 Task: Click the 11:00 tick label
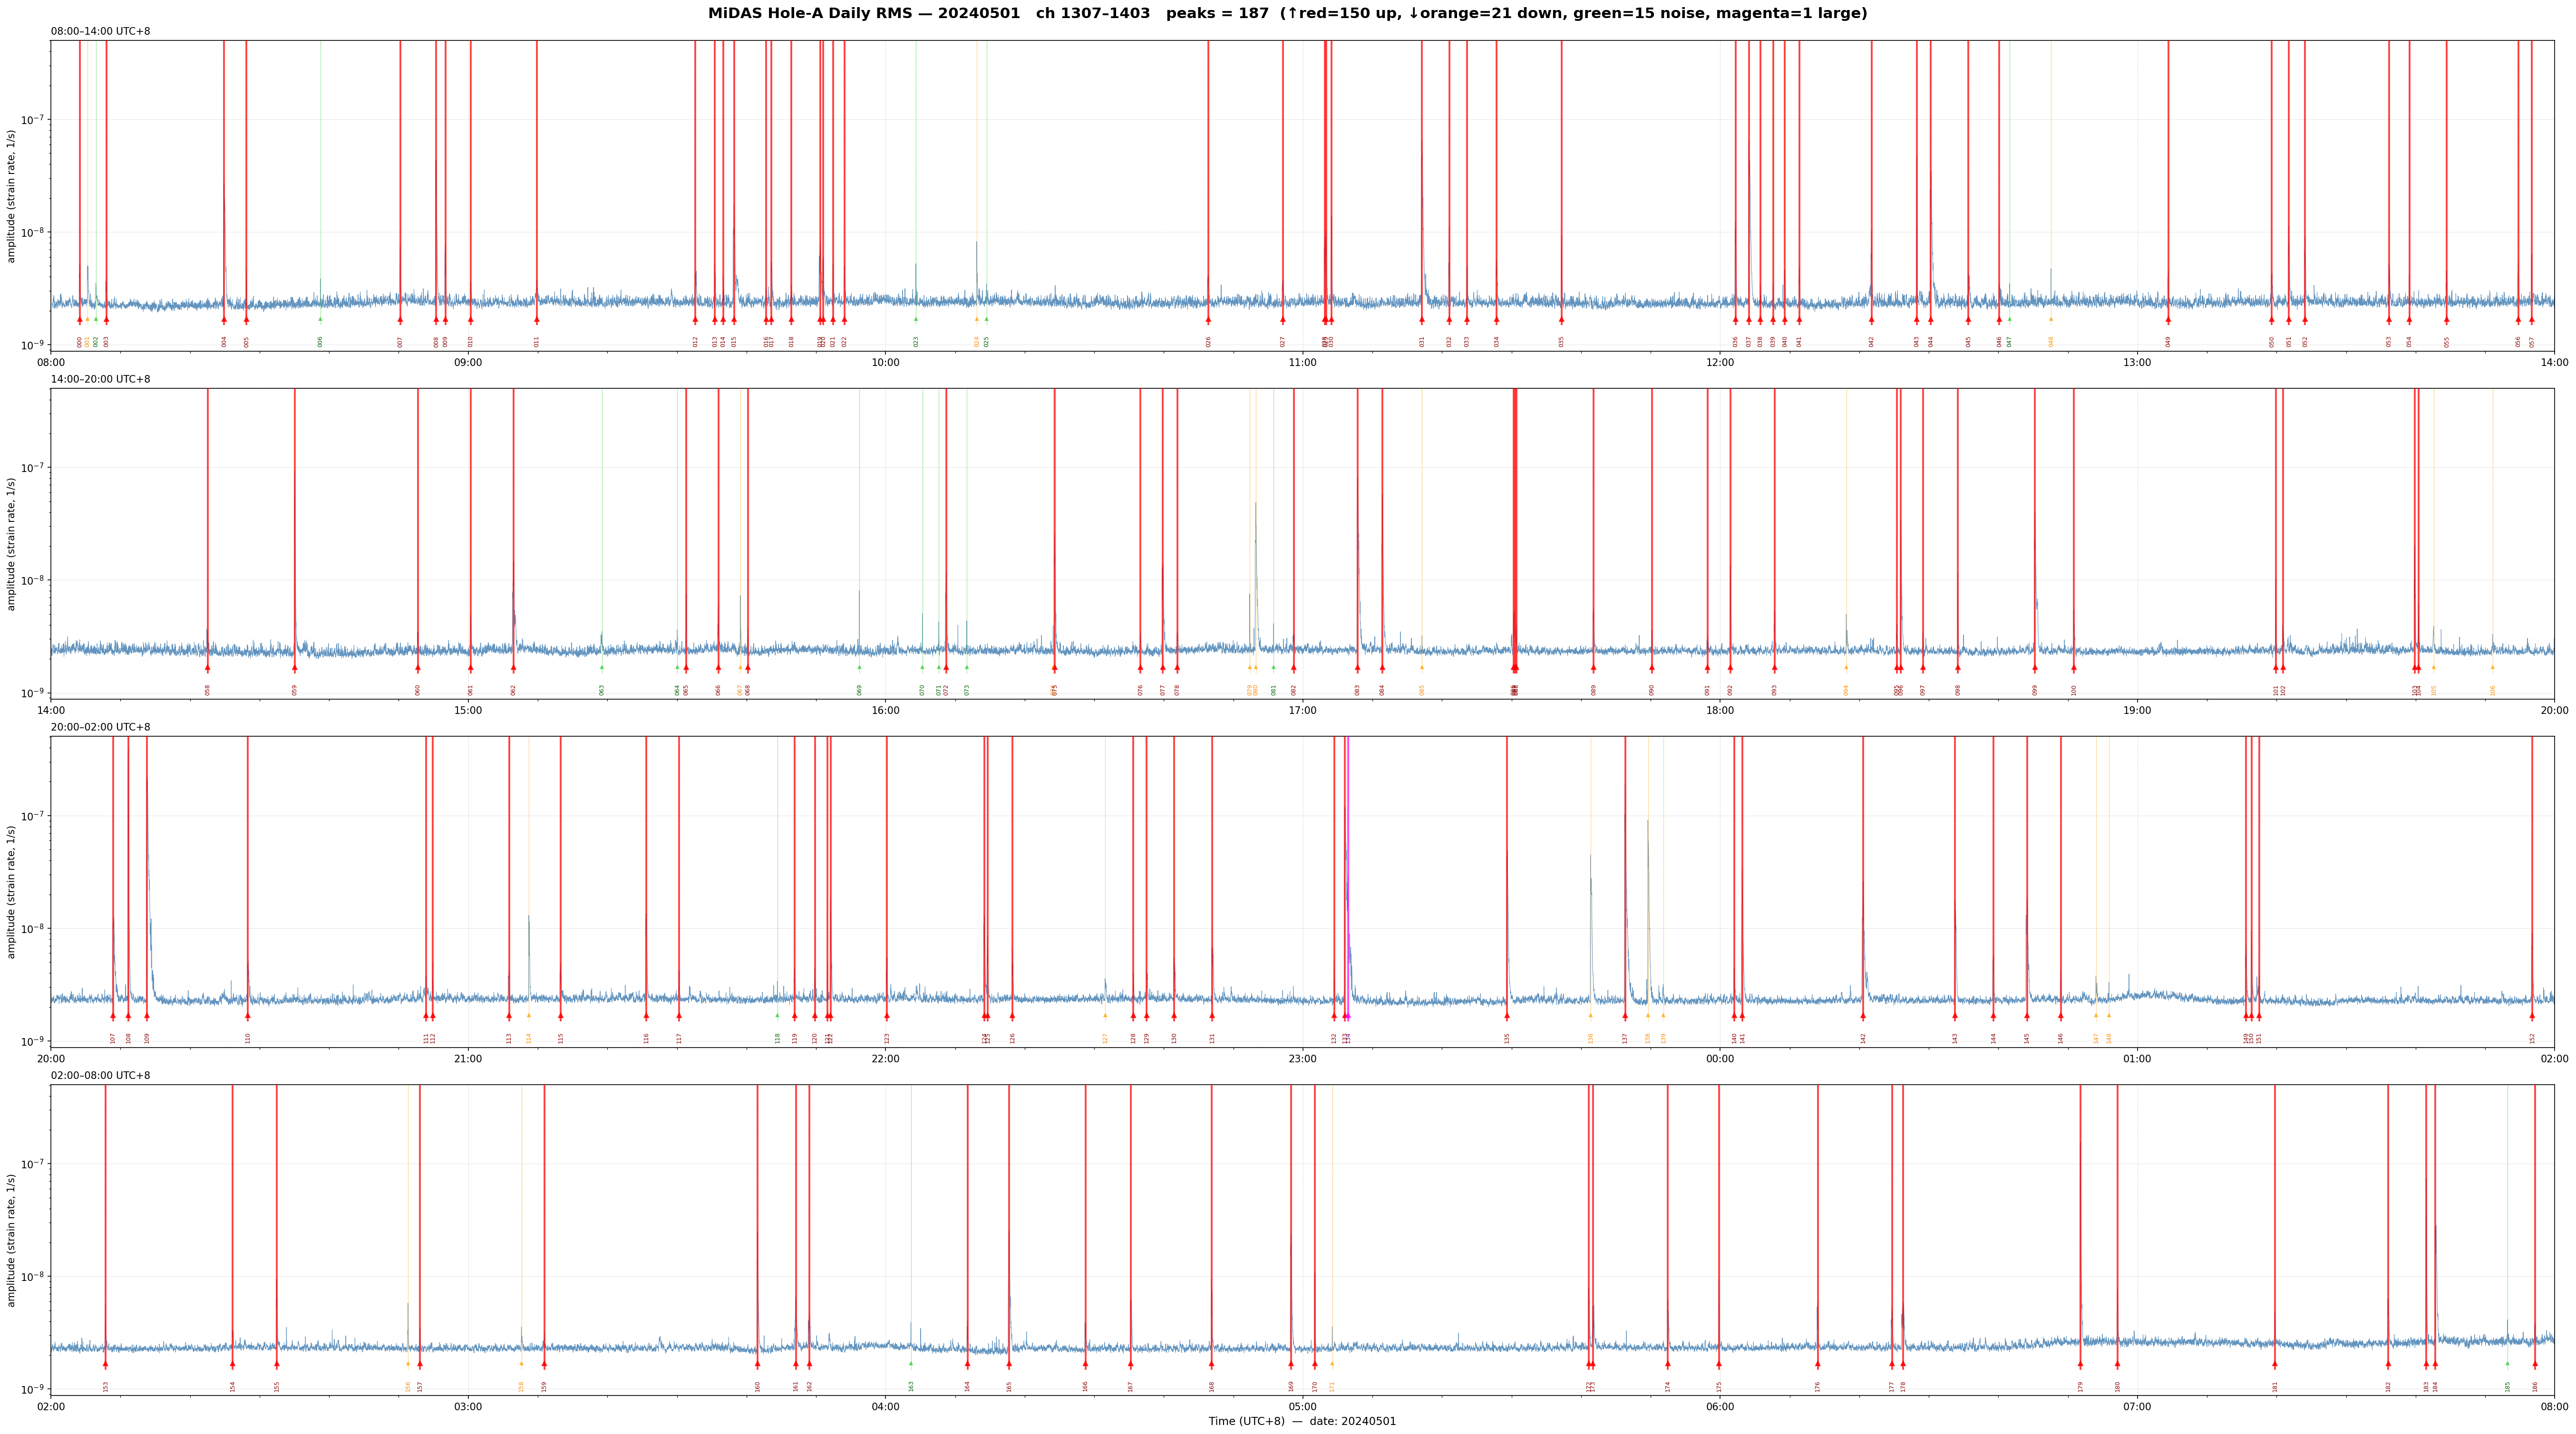tap(1302, 363)
